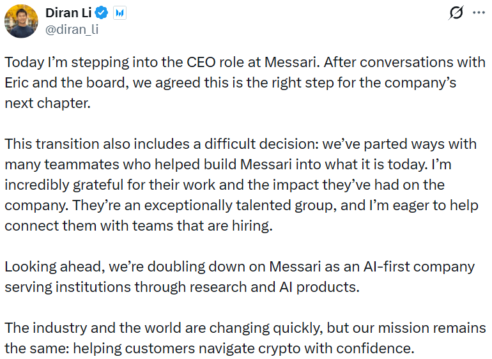Open the @diran_li handle link
492x359 pixels.
pyautogui.click(x=72, y=29)
